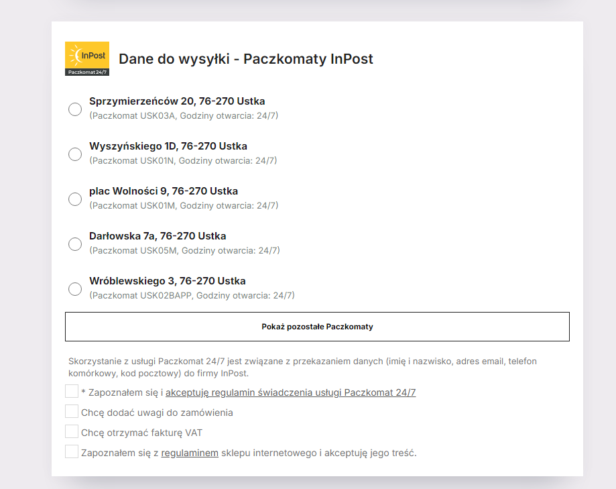Pick plac Wolności 9 radio option
Screen dimensions: 616x489
(x=75, y=199)
